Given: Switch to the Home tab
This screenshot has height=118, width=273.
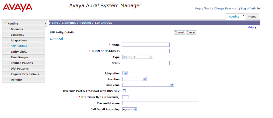Looking at the screenshot, I should click(252, 17).
